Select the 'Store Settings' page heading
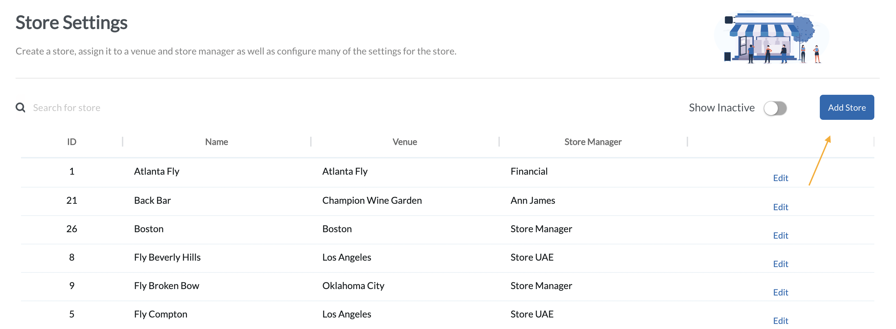Screen dimensions: 896x329 [x=71, y=23]
